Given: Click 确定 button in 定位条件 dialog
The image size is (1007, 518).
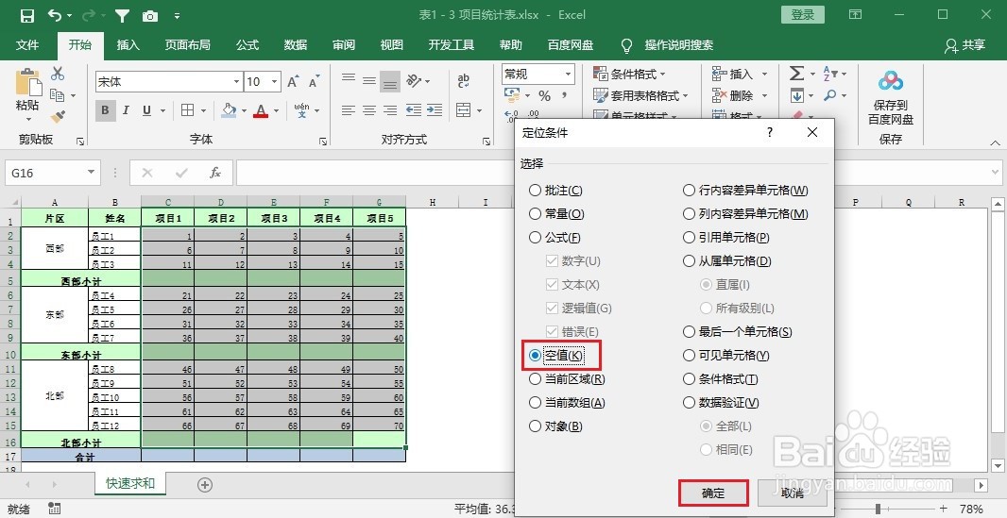Looking at the screenshot, I should click(x=713, y=493).
